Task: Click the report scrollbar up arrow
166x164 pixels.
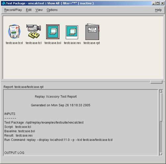Action: tap(161, 91)
